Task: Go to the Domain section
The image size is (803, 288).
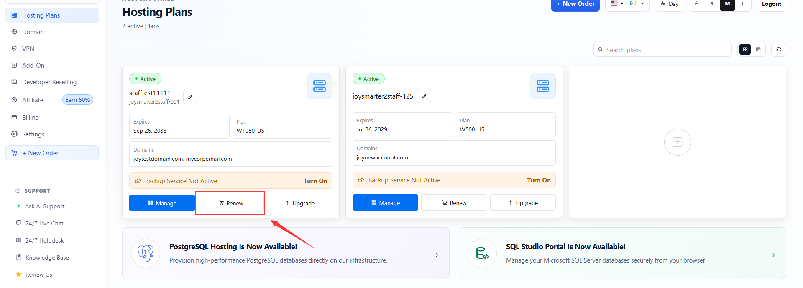Action: 52,32
